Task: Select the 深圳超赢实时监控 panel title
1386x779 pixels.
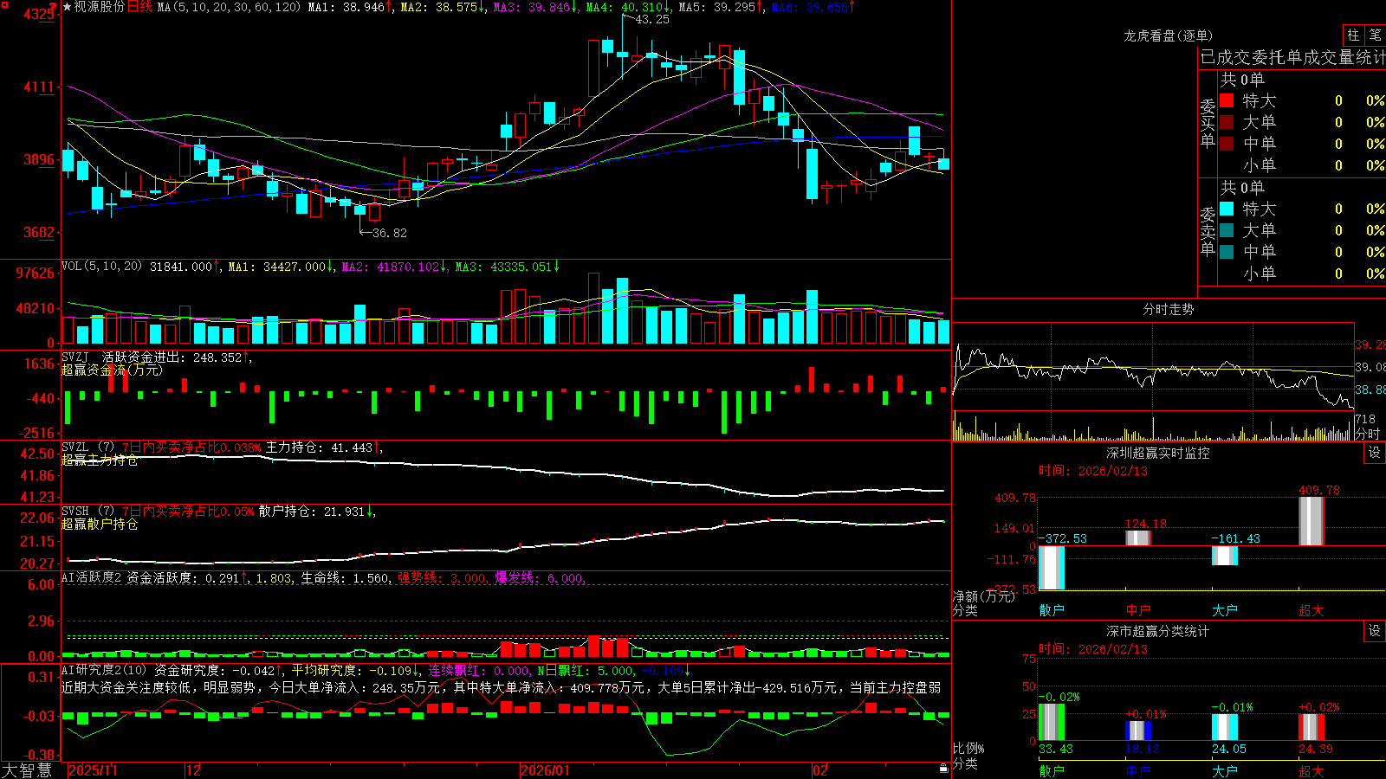Action: point(1157,453)
